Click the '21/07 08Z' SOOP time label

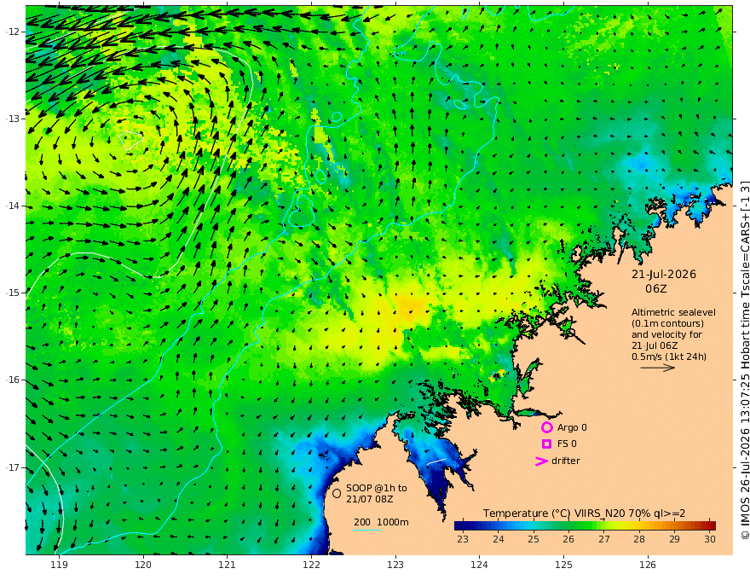tap(370, 499)
